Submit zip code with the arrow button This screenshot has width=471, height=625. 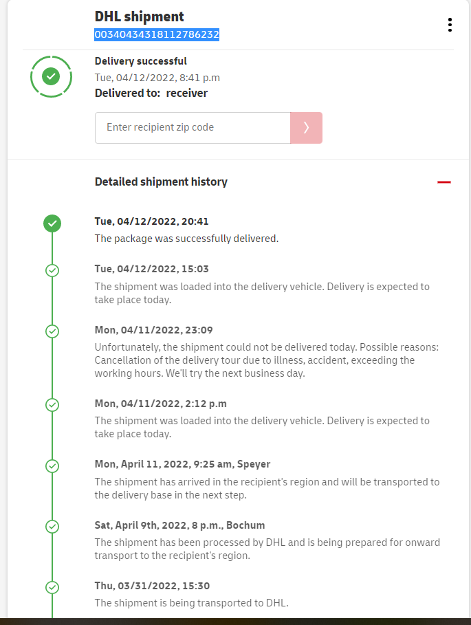306,128
